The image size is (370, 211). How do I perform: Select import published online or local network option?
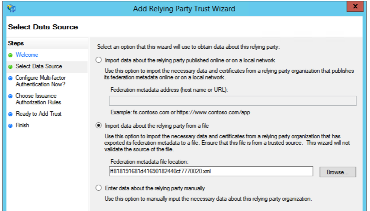click(98, 60)
